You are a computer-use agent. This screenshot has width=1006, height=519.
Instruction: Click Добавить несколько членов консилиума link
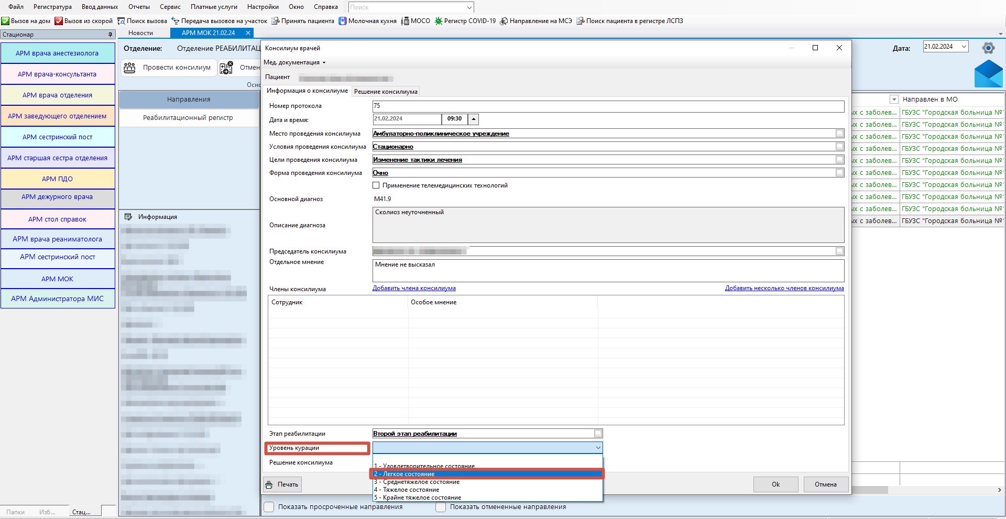[x=784, y=288]
